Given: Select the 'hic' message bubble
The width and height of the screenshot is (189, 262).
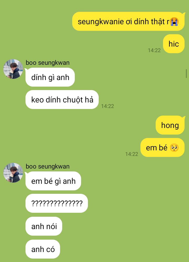Looking at the screenshot, I should pyautogui.click(x=174, y=44).
